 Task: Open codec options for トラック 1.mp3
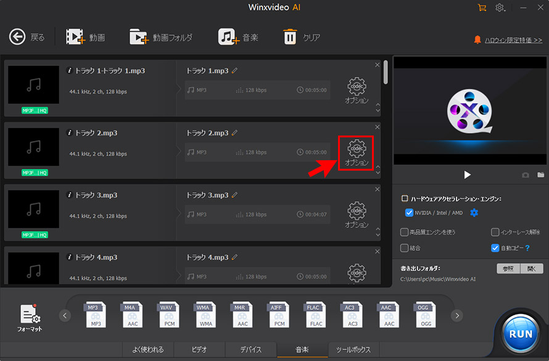tap(357, 90)
